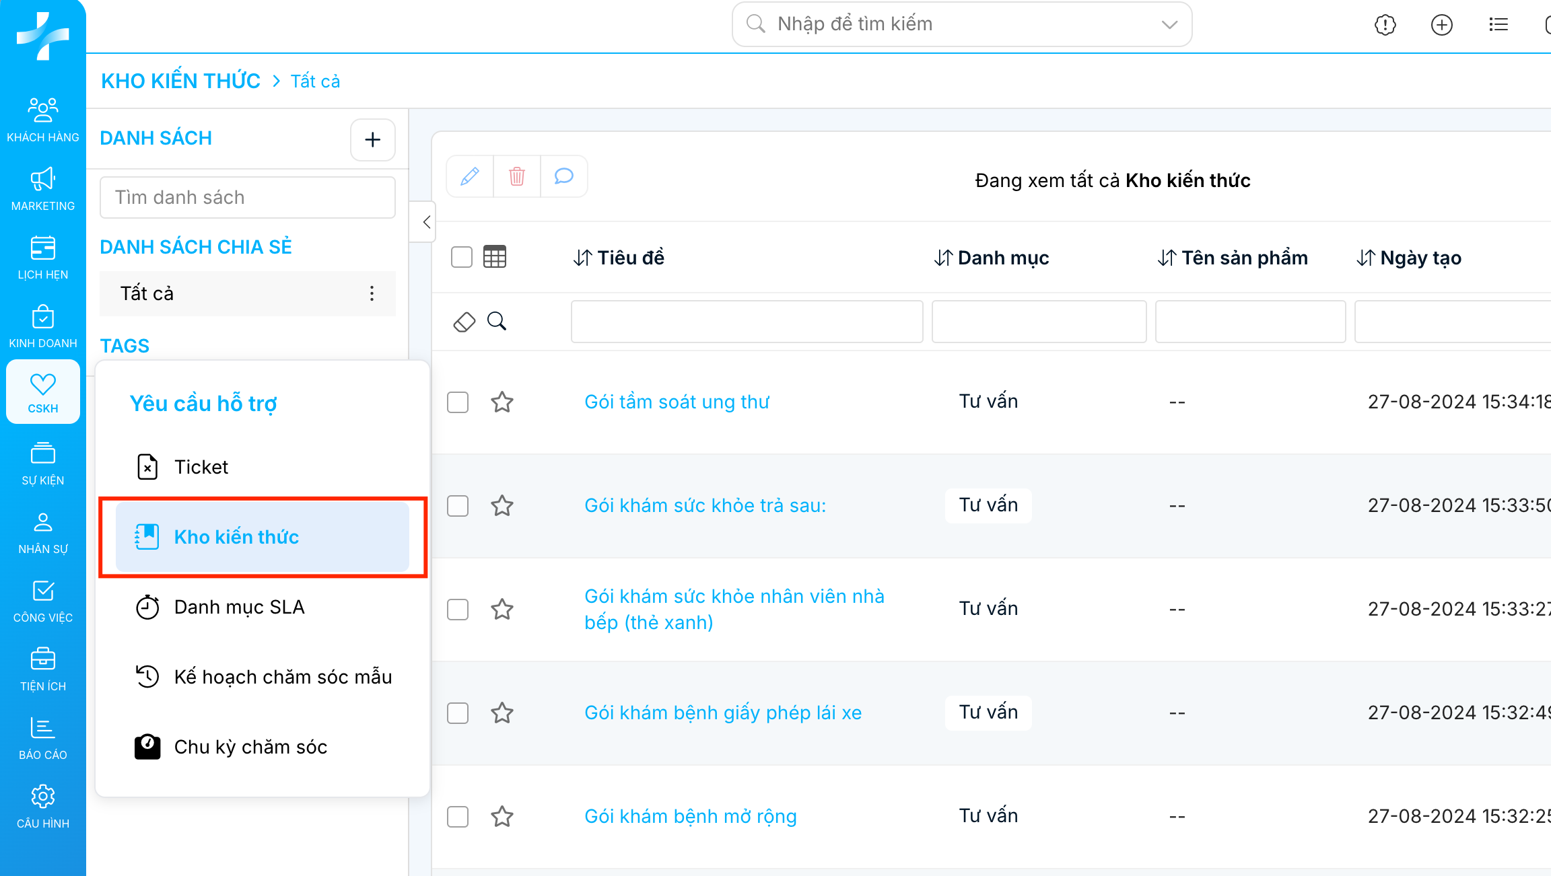Click the table column layout icon
This screenshot has width=1551, height=876.
[x=495, y=257]
